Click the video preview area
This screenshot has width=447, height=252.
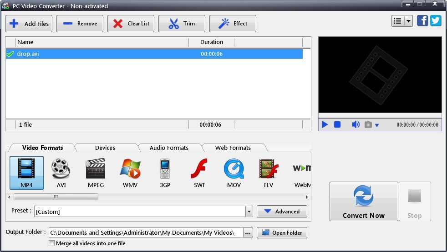[380, 75]
